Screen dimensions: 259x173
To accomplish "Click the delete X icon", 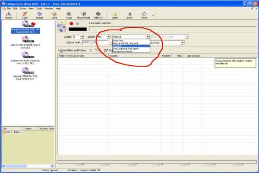I will (91, 51).
